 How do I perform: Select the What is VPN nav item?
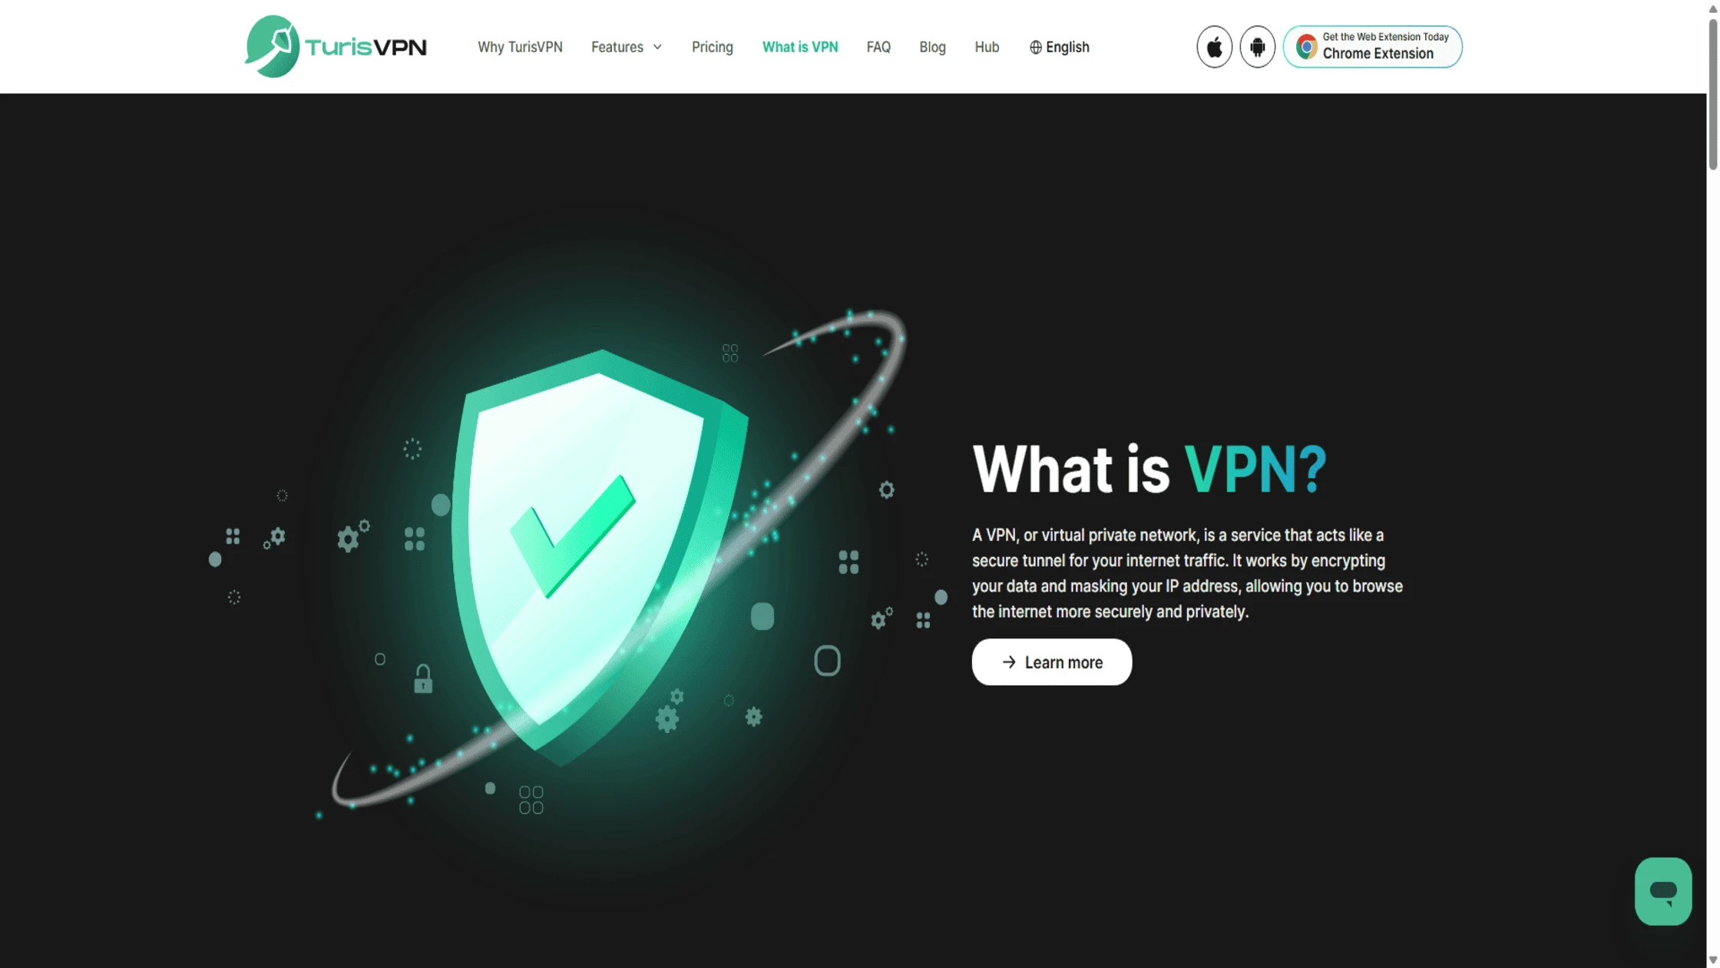[x=799, y=48]
